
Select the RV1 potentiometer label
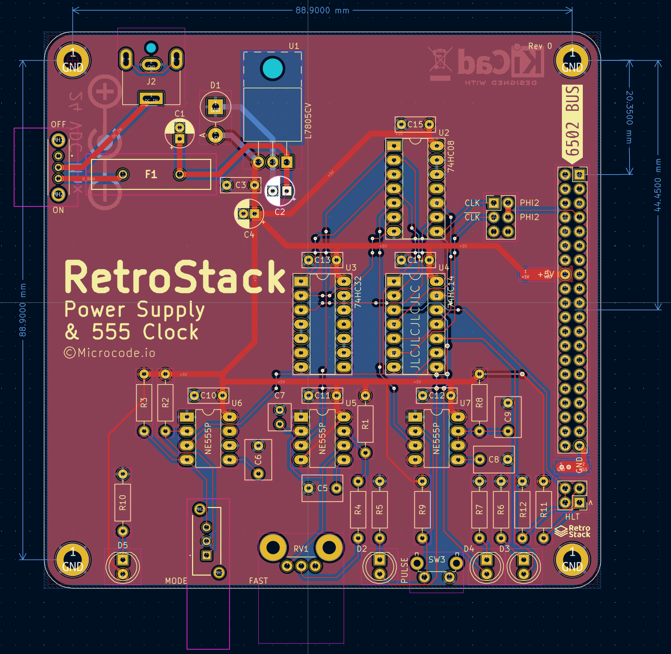[x=301, y=549]
